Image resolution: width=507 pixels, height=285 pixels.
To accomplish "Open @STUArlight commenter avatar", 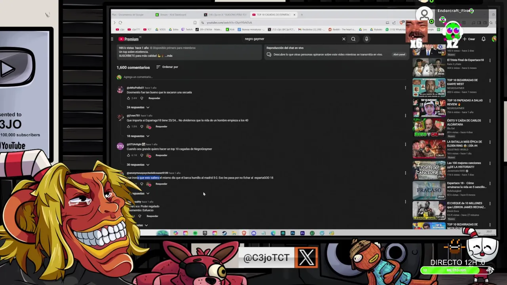I will click(120, 147).
